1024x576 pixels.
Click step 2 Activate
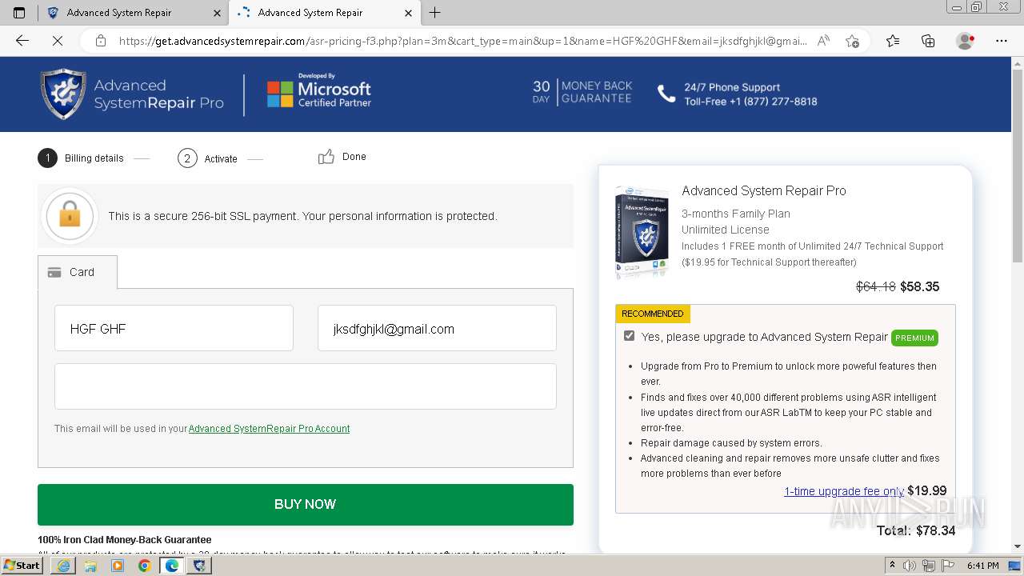click(207, 158)
